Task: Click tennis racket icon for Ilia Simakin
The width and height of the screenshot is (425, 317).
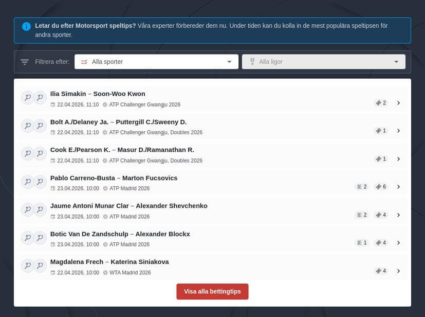Action: click(27, 97)
